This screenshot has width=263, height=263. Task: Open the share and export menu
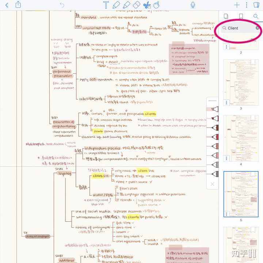(18, 5)
